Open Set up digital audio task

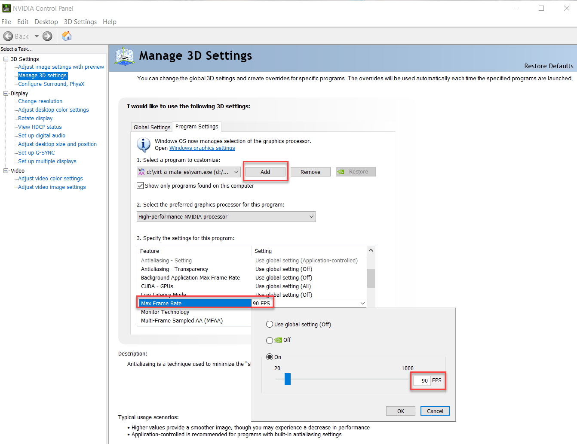[x=42, y=136]
